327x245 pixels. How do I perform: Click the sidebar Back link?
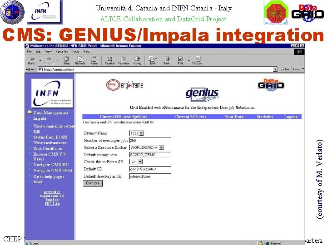pyautogui.click(x=38, y=182)
